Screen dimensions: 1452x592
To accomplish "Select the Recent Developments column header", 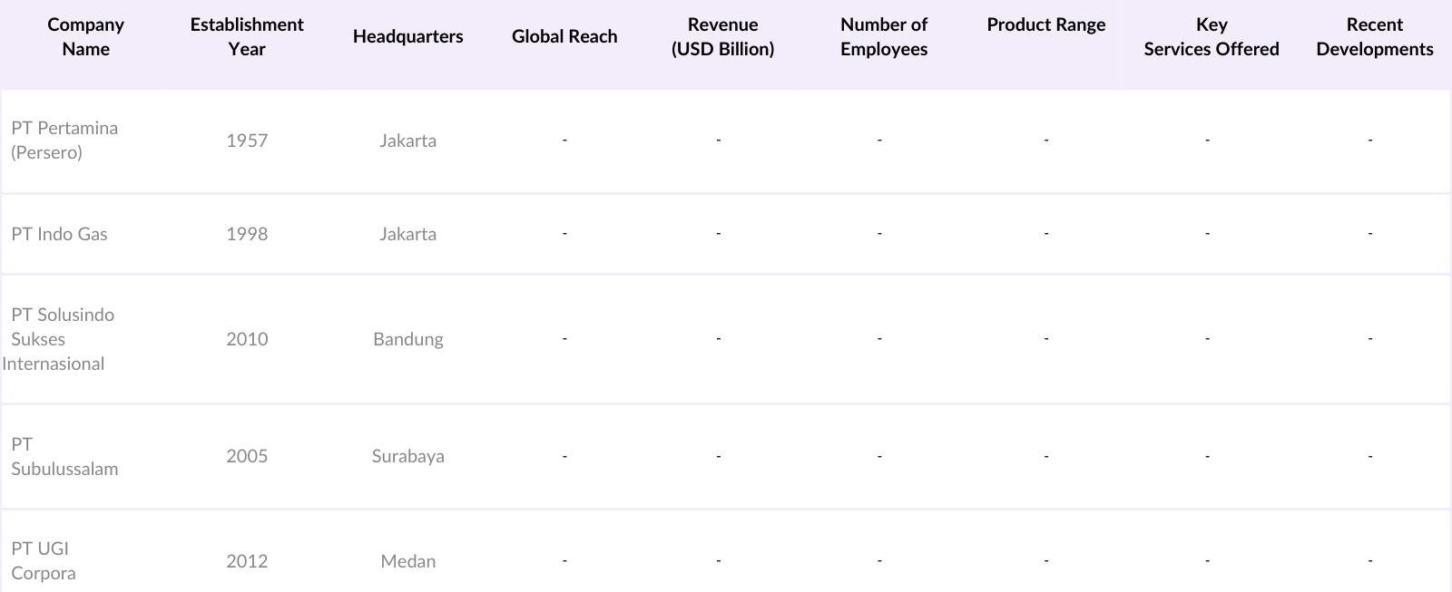I will pyautogui.click(x=1374, y=37).
